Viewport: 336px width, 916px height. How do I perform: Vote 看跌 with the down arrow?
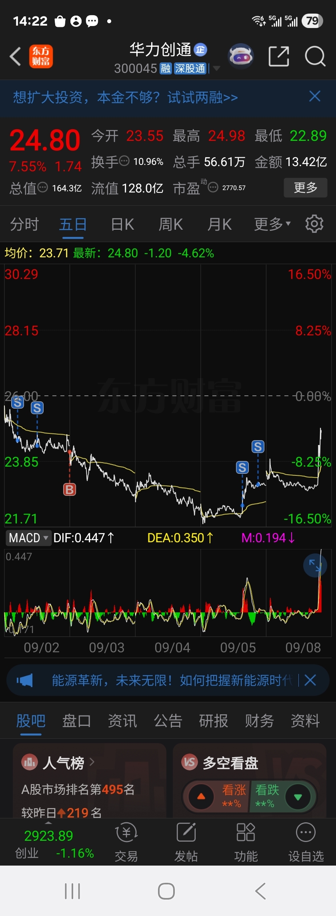[298, 796]
